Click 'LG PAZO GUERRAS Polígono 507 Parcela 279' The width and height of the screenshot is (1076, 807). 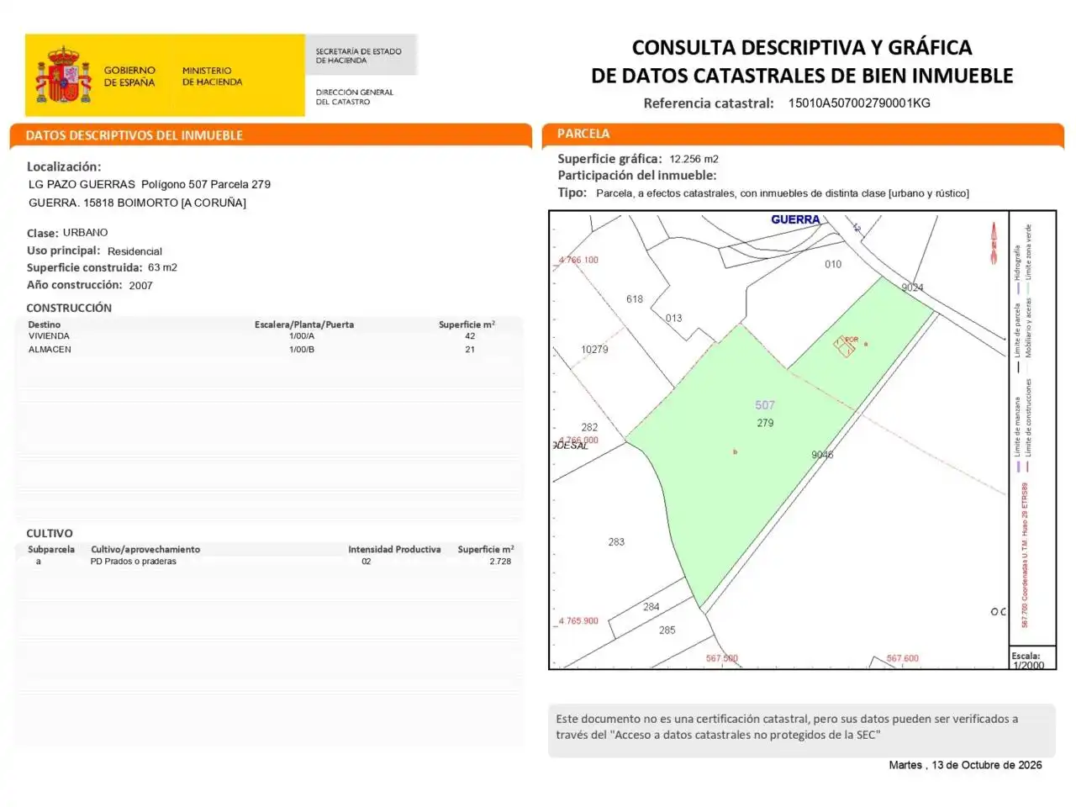(150, 184)
